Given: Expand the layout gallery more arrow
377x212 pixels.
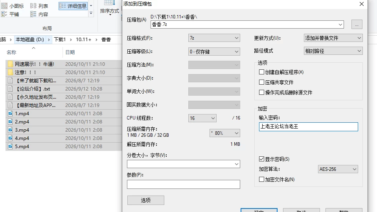Looking at the screenshot, I should tap(91, 13).
